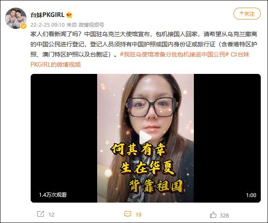Image resolution: width=268 pixels, height=223 pixels.
Task: Click the video camera icon before 台妹 link
Action: [233, 54]
